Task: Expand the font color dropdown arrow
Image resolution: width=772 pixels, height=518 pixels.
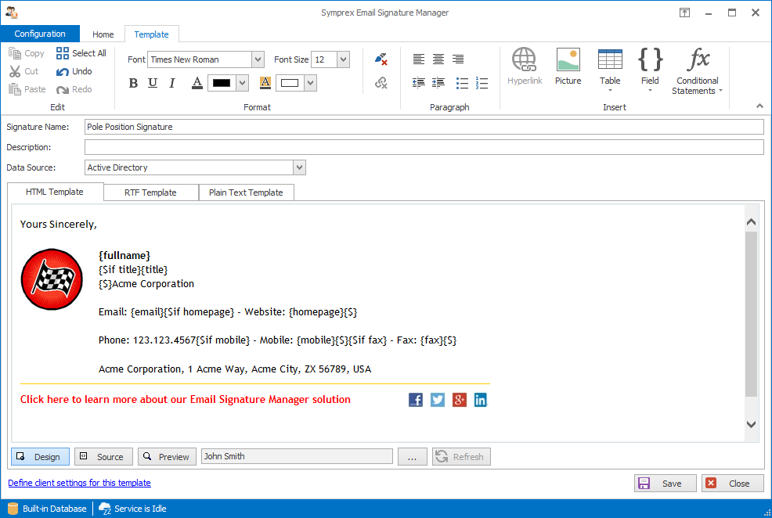Action: 242,83
